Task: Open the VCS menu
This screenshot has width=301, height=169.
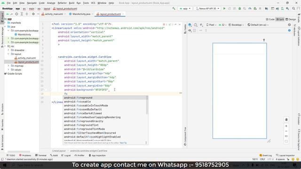Action: tap(93, 3)
